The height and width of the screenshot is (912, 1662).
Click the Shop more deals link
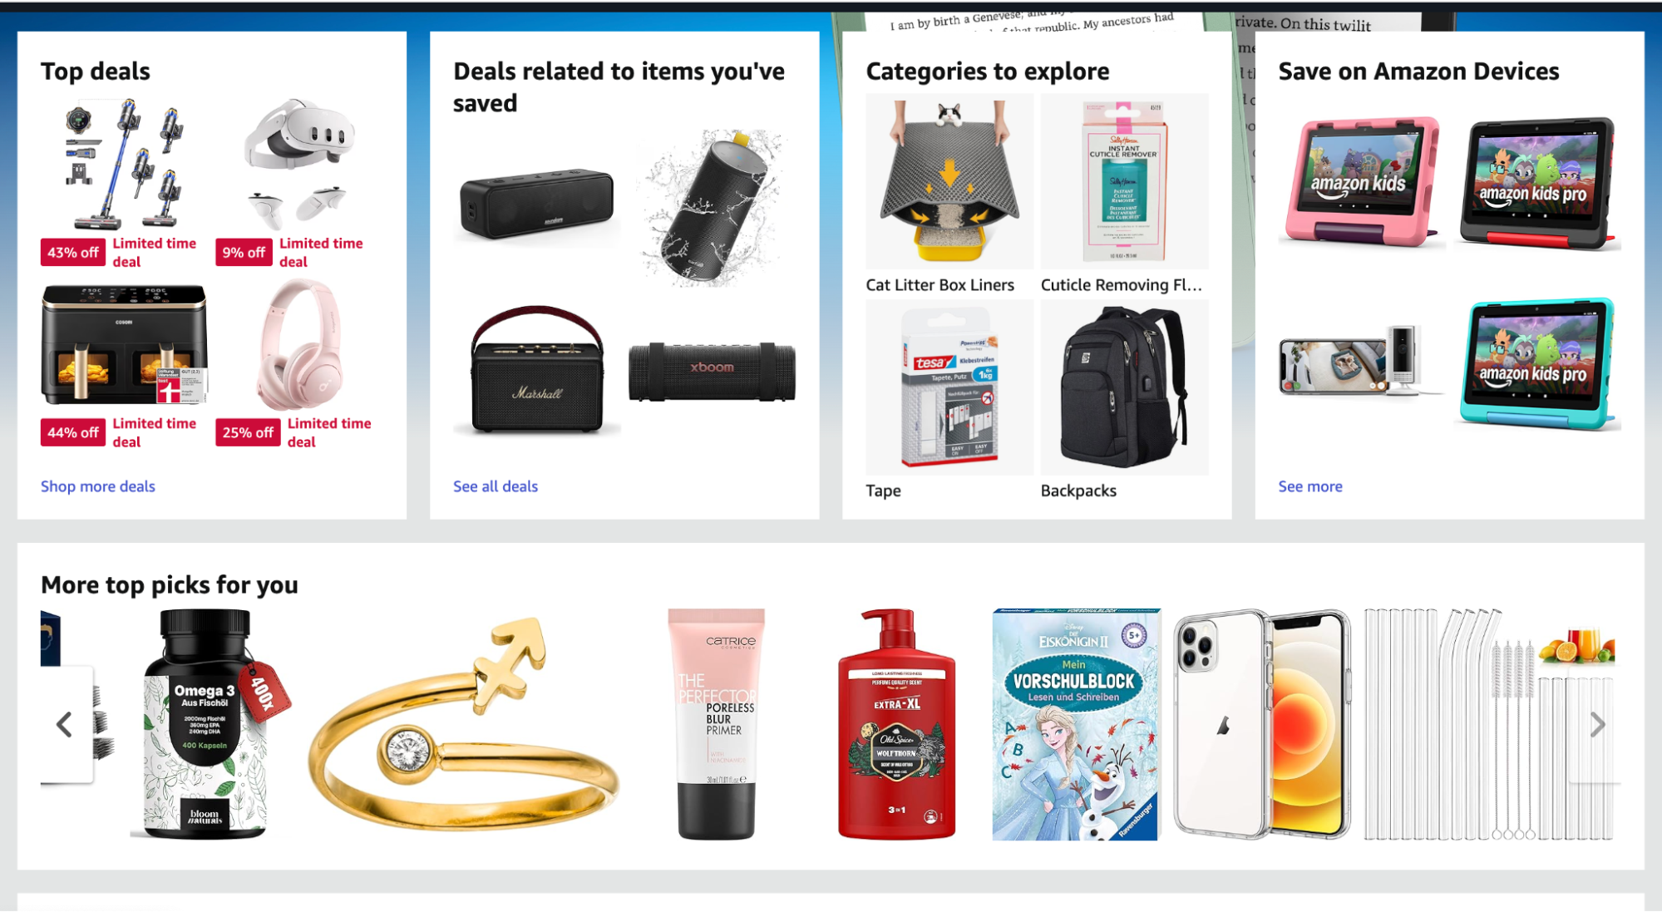pyautogui.click(x=98, y=486)
